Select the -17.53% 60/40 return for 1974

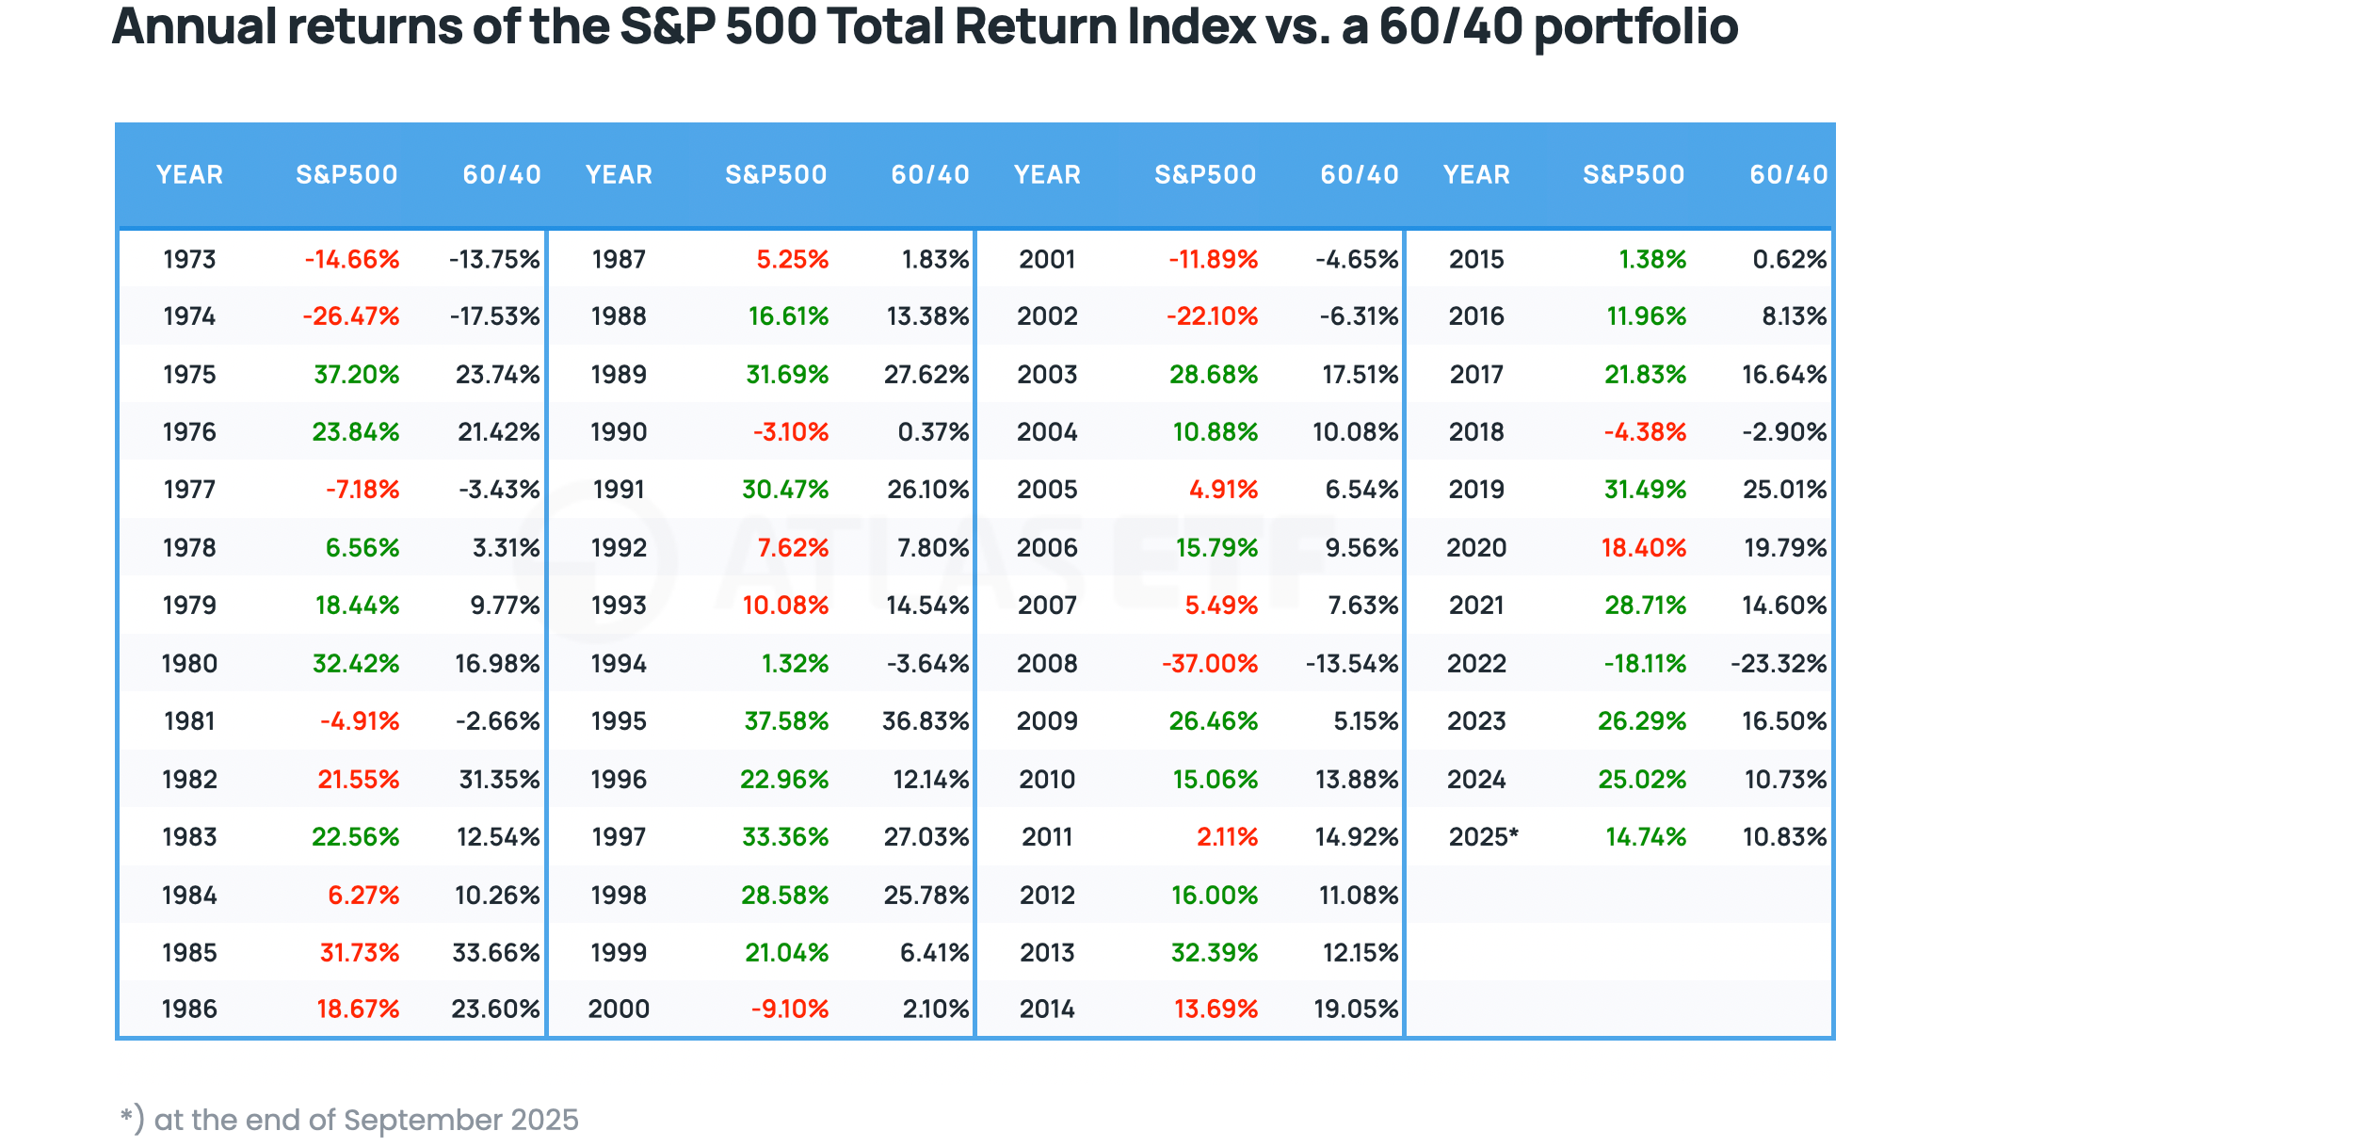point(494,317)
